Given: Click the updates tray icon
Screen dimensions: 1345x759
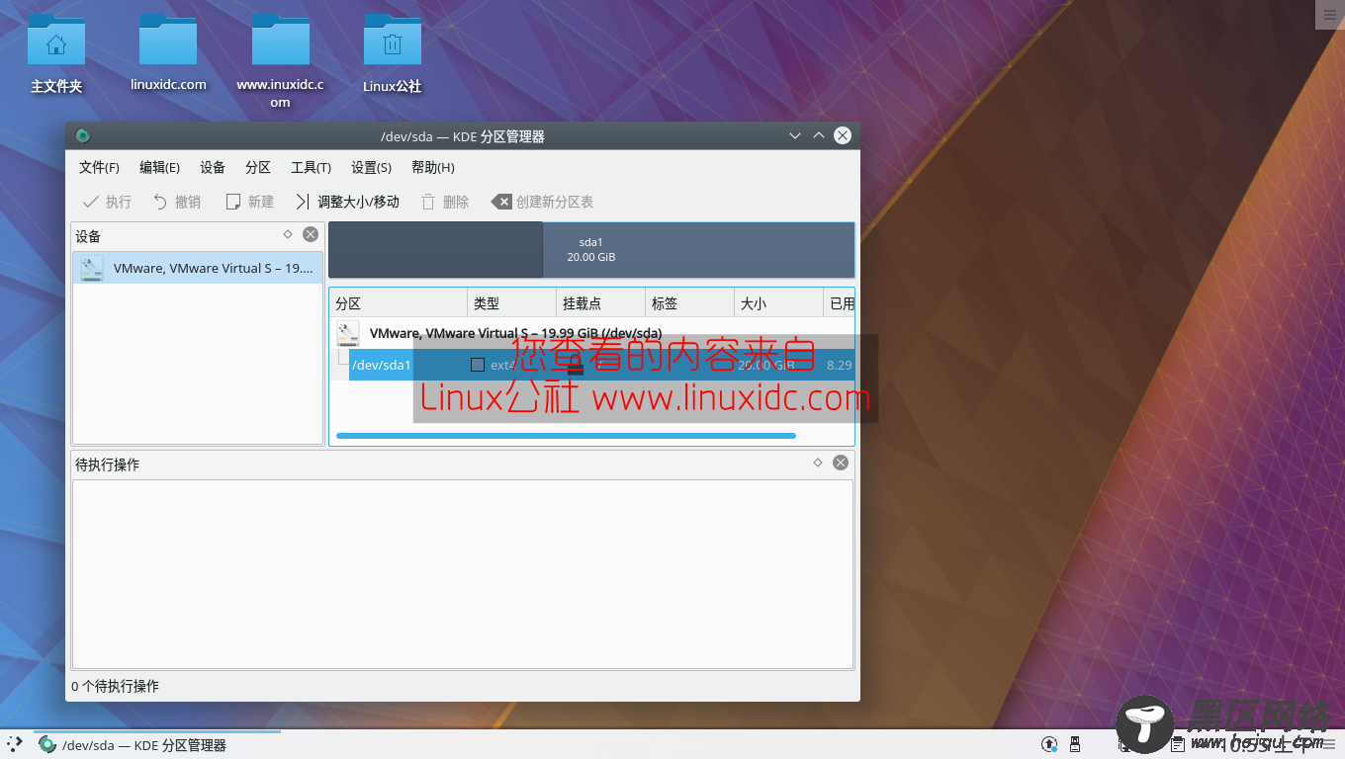Looking at the screenshot, I should 1049,744.
